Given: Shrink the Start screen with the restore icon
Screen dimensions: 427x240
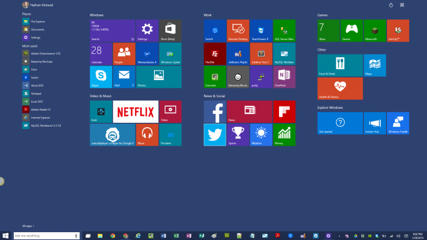Looking at the screenshot, I should point(402,5).
